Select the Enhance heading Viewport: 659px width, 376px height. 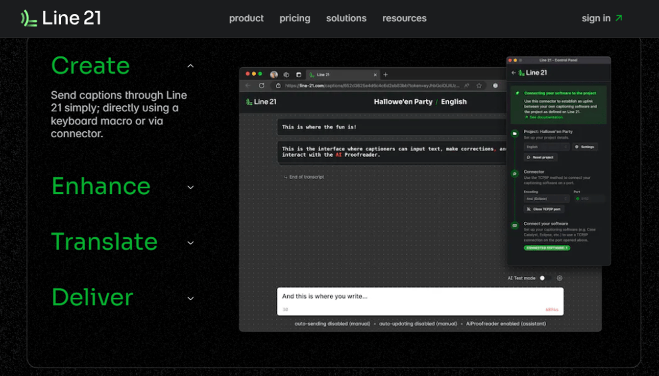pyautogui.click(x=101, y=186)
